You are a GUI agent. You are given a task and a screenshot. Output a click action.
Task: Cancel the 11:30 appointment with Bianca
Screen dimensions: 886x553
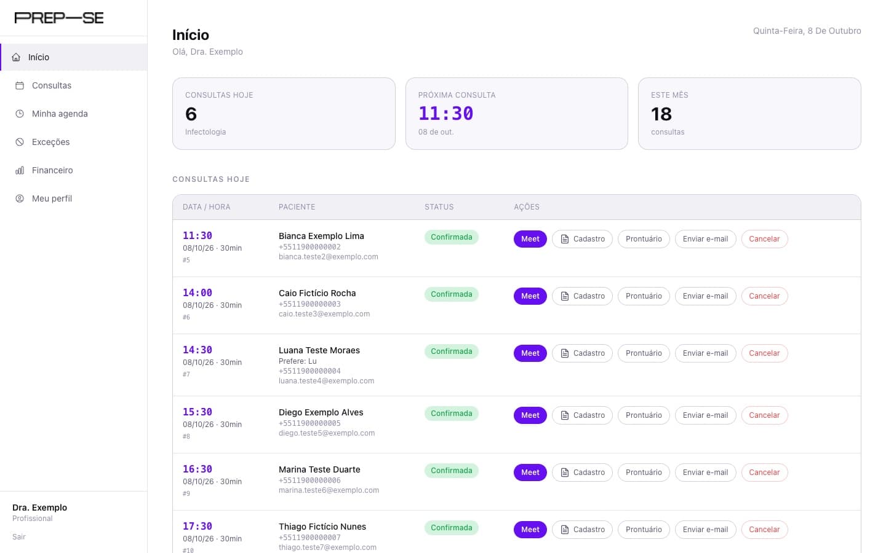click(x=764, y=239)
